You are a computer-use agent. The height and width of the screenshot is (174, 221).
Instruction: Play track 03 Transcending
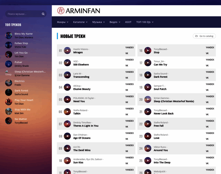[67, 75]
